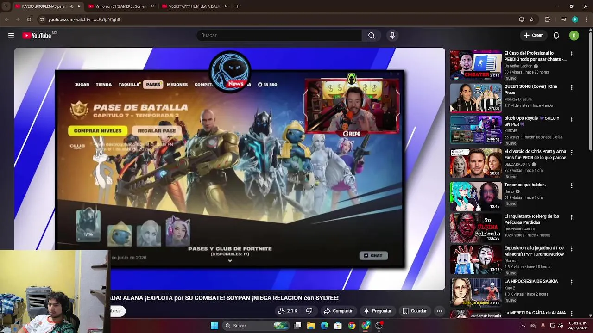
Task: Open the Chrome tab search dropdown
Action: point(6,6)
